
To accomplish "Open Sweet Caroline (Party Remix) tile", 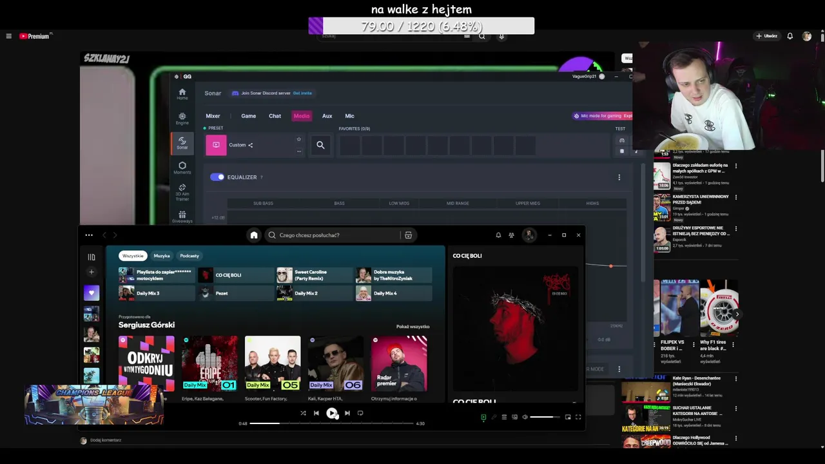I will [315, 275].
